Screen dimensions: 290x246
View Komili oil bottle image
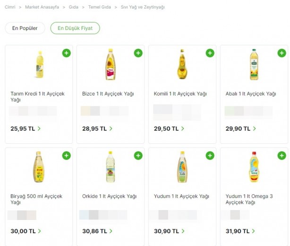182,64
